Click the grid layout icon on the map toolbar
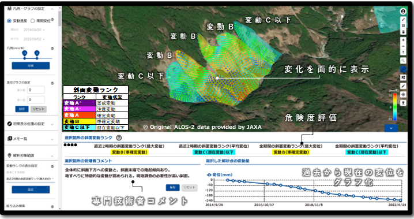Screen dimensions: 414x219 click(x=403, y=25)
